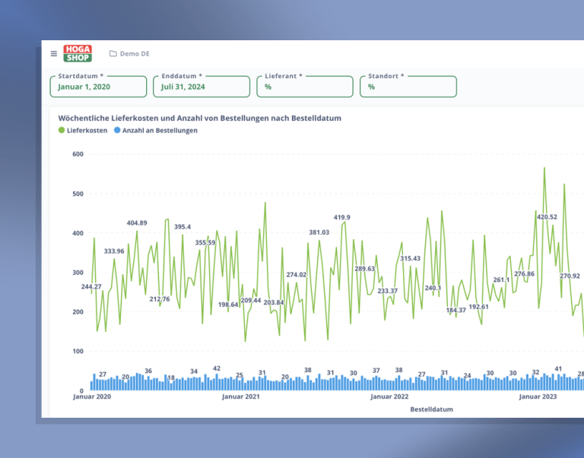Click the folder icon beside Demo DE
The width and height of the screenshot is (584, 458).
point(113,54)
